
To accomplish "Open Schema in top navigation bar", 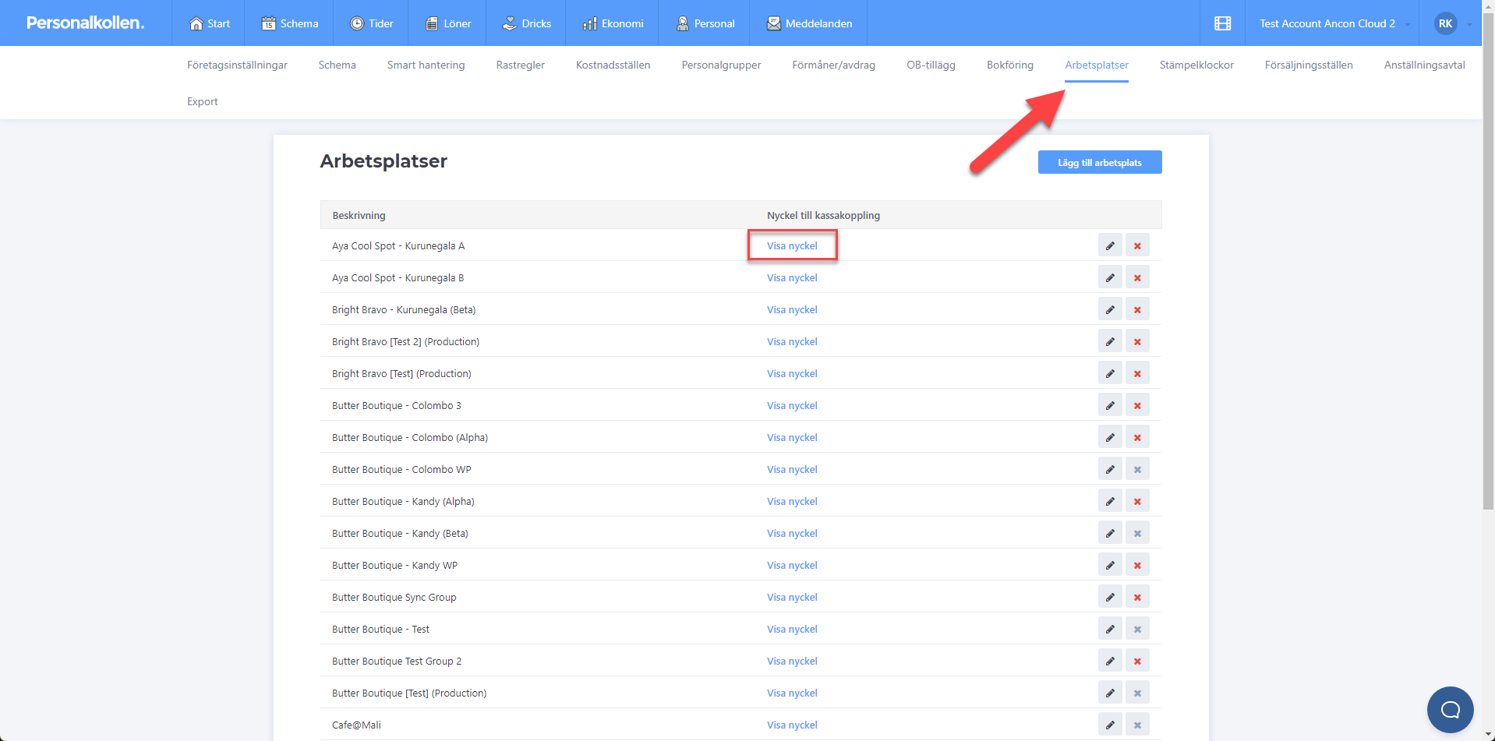I will [289, 23].
